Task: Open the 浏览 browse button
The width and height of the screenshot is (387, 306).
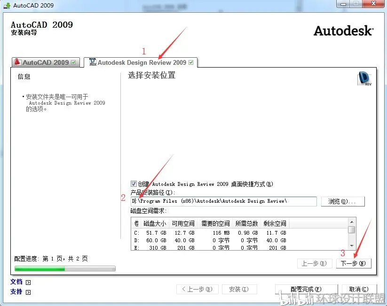Action: pyautogui.click(x=343, y=201)
